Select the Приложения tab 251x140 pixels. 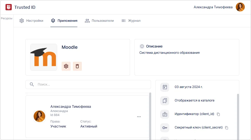(64, 21)
